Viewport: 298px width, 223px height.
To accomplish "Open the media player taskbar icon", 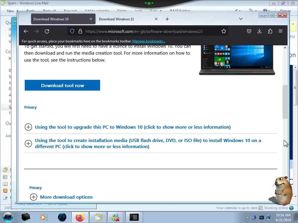I will tap(43, 217).
